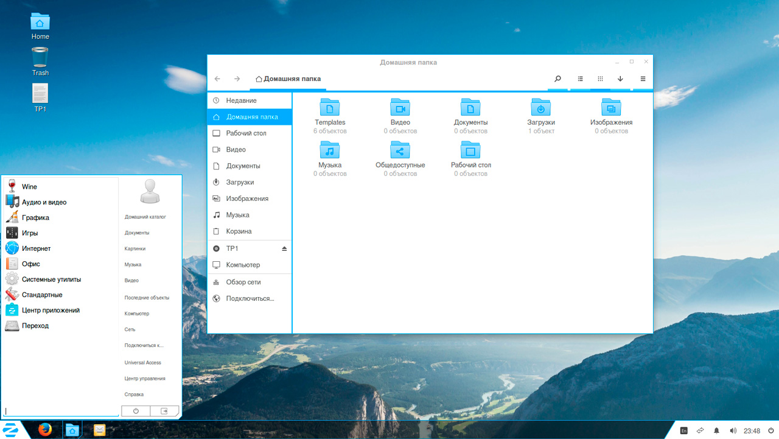Screen dimensions: 779x439
Task: Click the search icon in file manager toolbar
Action: [x=557, y=79]
